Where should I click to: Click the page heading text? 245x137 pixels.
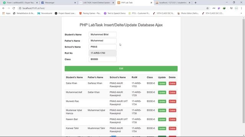(121, 25)
